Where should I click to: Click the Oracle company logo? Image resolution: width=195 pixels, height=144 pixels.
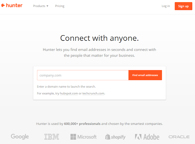click(x=179, y=137)
